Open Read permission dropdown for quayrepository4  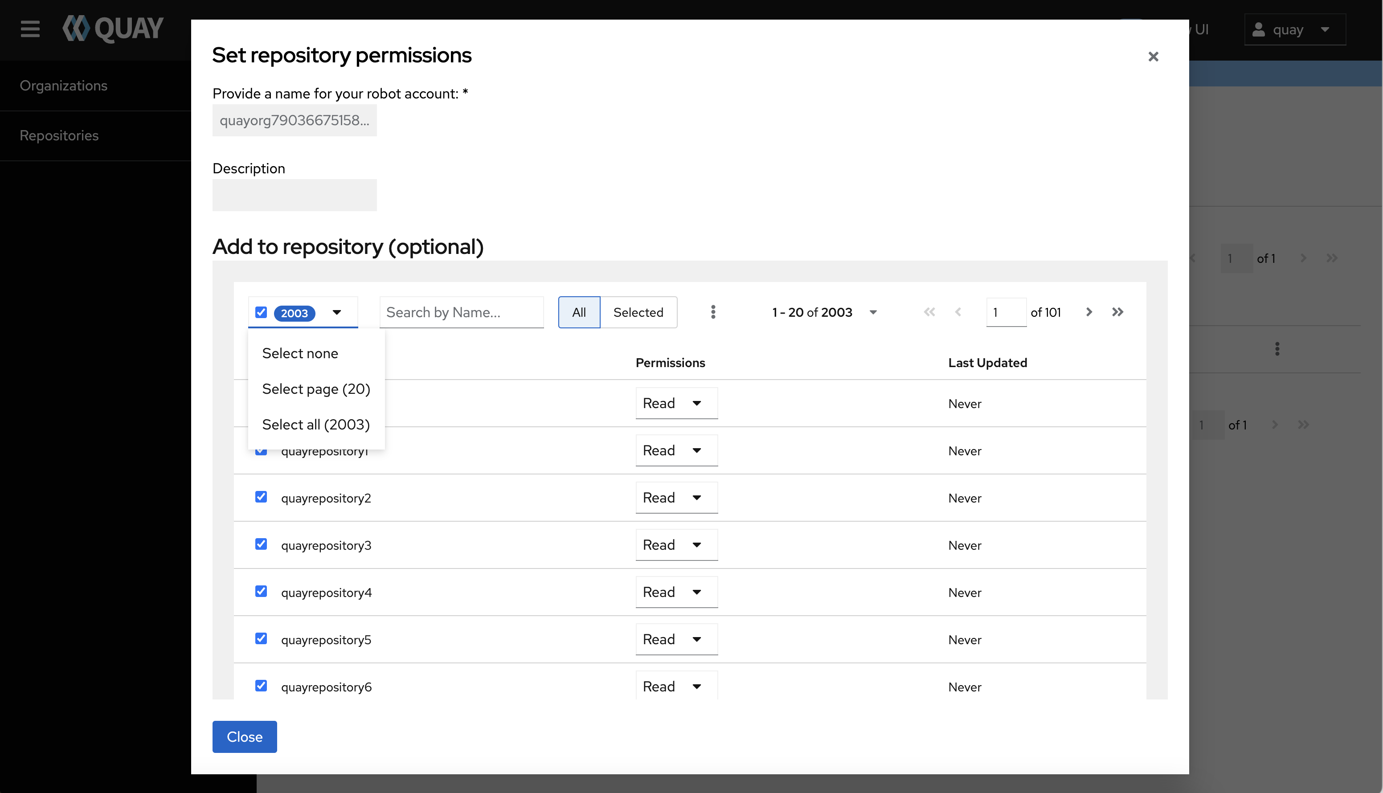[x=676, y=592]
